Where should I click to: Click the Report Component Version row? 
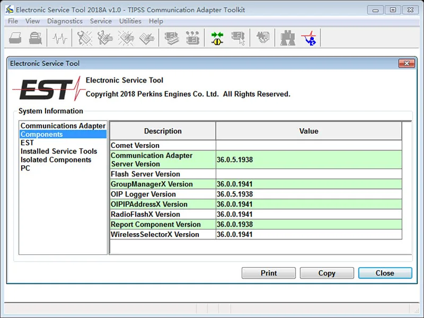pyautogui.click(x=256, y=224)
